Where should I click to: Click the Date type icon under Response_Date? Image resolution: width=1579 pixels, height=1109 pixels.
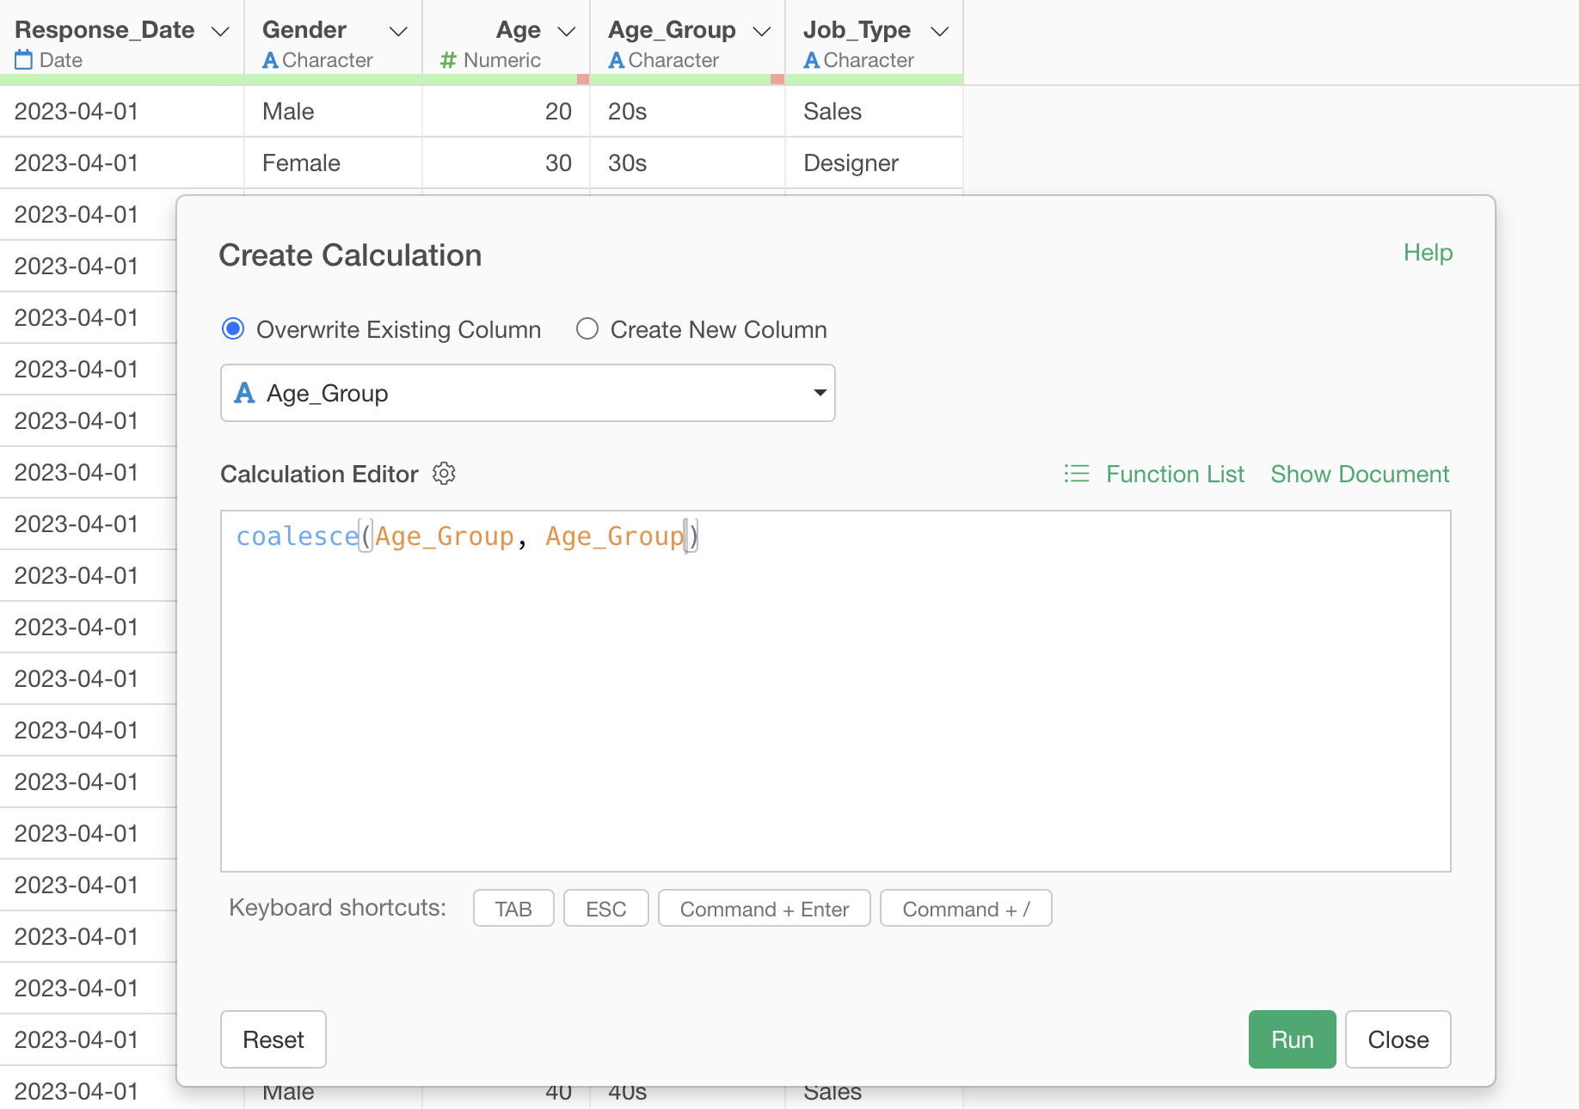click(x=24, y=60)
